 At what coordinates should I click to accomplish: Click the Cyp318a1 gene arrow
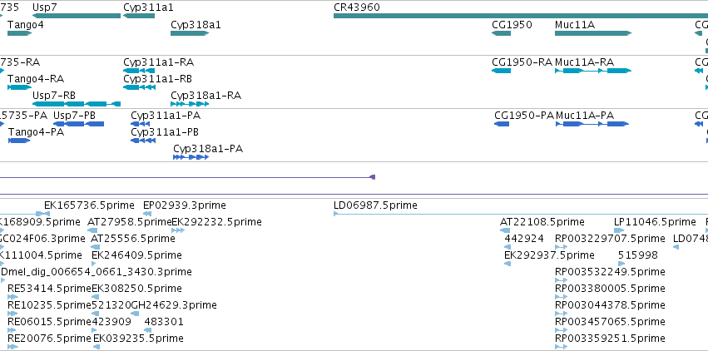click(x=189, y=33)
